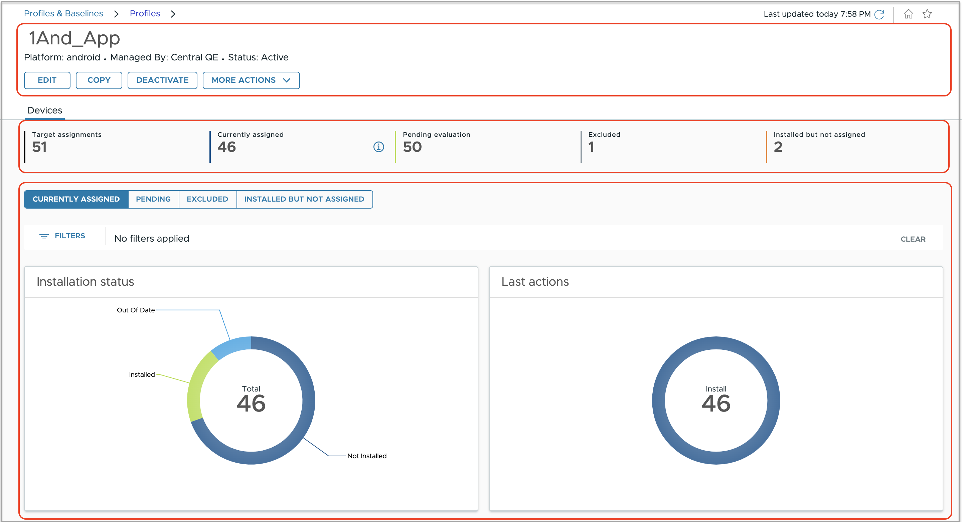This screenshot has height=522, width=962.
Task: Open the Profiles & Baselines breadcrumb
Action: tap(63, 13)
